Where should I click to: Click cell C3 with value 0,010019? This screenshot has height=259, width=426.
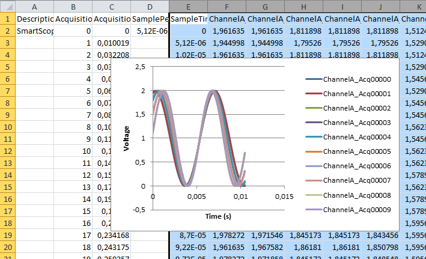112,43
